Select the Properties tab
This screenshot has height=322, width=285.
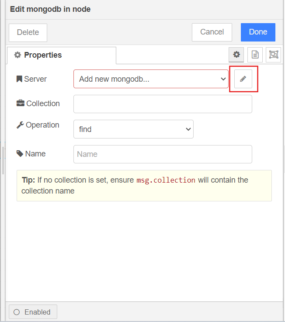tap(62, 55)
